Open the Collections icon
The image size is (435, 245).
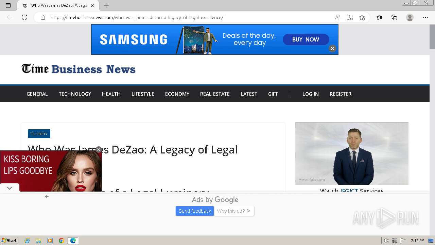[394, 17]
